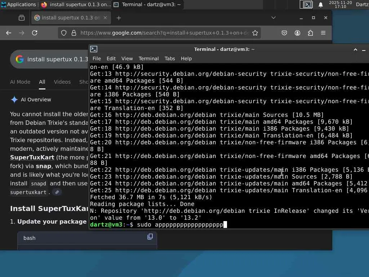369x277 pixels.
Task: Click the clock showing 2025-11-20 17:10
Action: (x=340, y=4)
